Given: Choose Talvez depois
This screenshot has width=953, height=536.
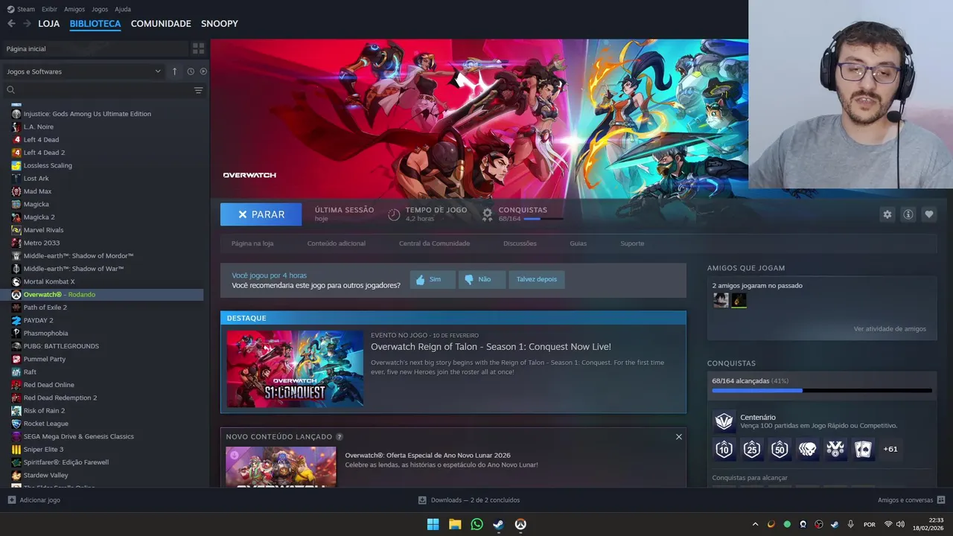Looking at the screenshot, I should click(x=536, y=279).
